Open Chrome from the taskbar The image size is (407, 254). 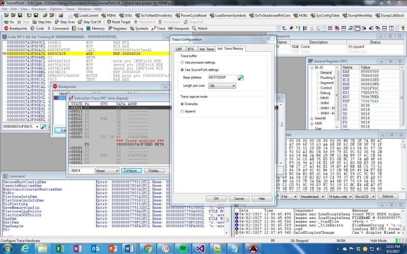(x=148, y=249)
